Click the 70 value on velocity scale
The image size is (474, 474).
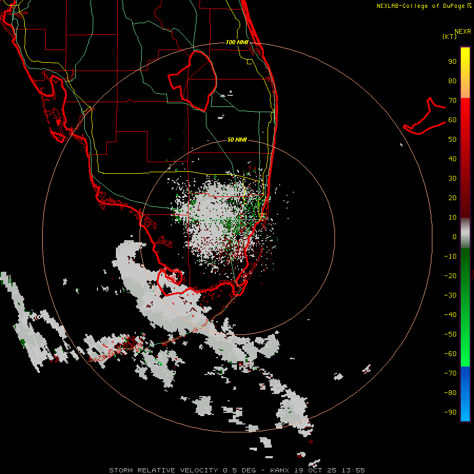[452, 101]
